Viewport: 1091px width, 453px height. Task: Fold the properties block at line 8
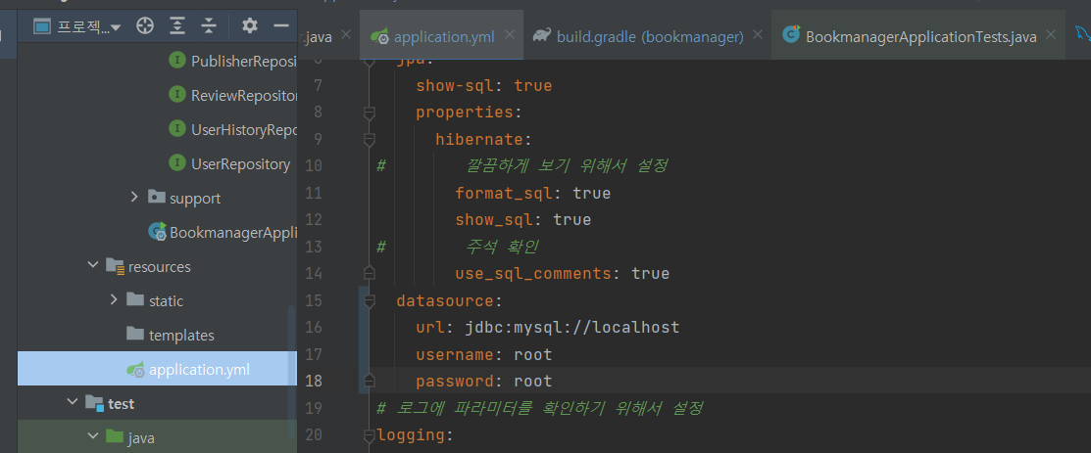(x=370, y=113)
